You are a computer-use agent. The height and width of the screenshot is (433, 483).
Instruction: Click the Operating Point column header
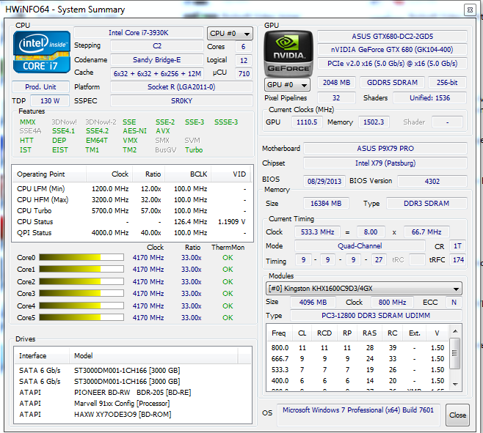click(x=49, y=174)
